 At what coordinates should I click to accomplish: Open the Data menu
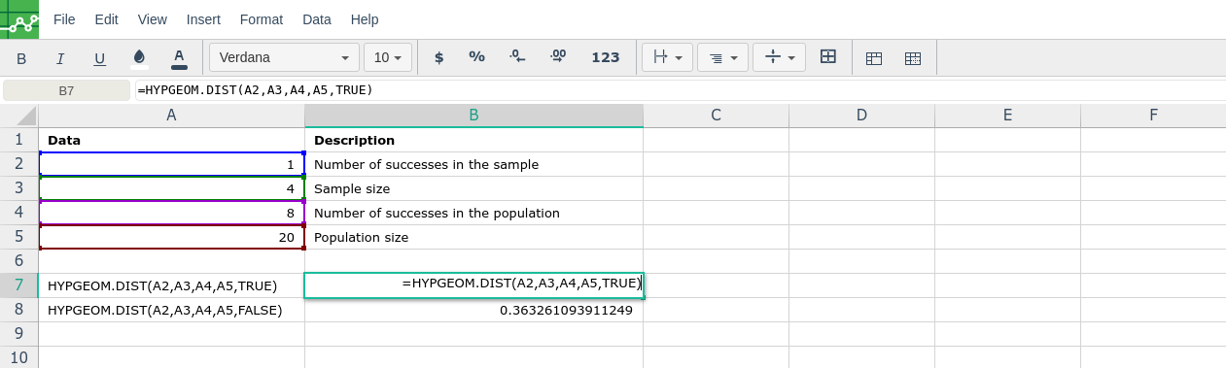point(317,19)
